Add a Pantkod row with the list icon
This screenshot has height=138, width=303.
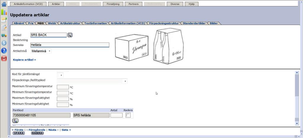pyautogui.click(x=15, y=121)
